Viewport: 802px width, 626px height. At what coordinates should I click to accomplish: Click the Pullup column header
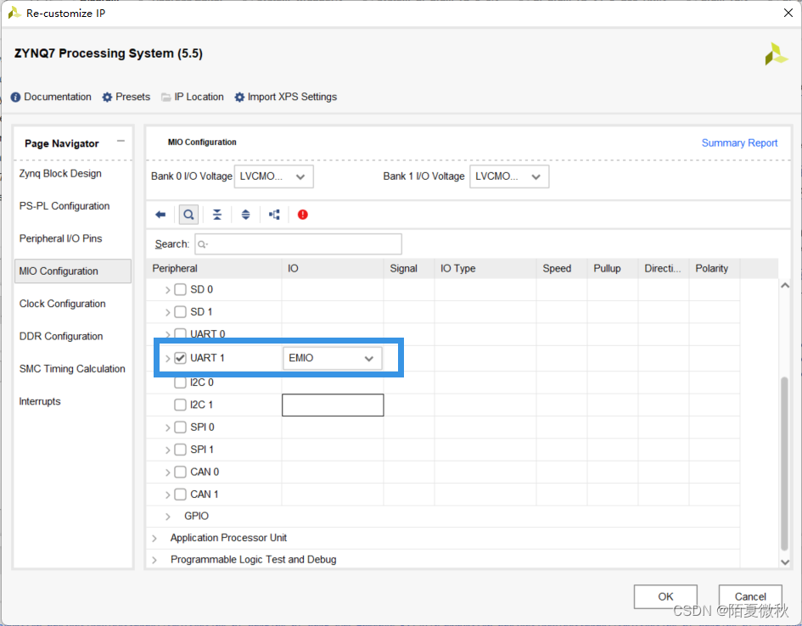tap(612, 269)
